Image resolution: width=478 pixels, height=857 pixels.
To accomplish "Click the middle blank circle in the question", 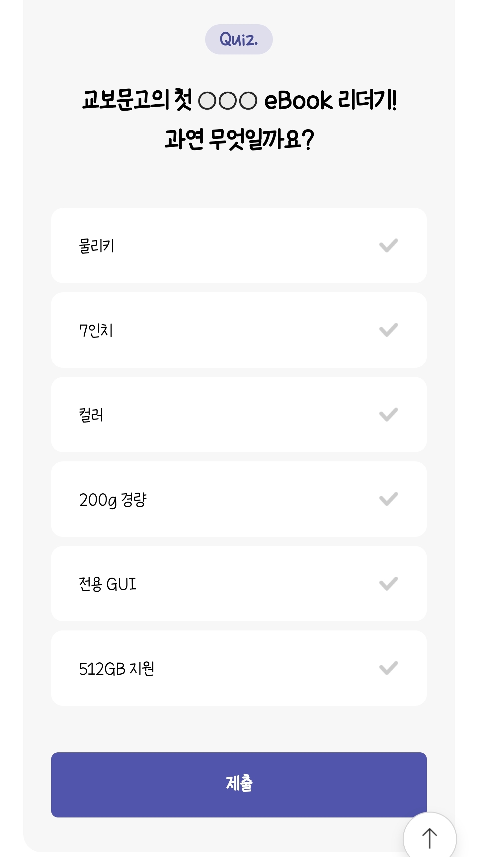I will (228, 100).
